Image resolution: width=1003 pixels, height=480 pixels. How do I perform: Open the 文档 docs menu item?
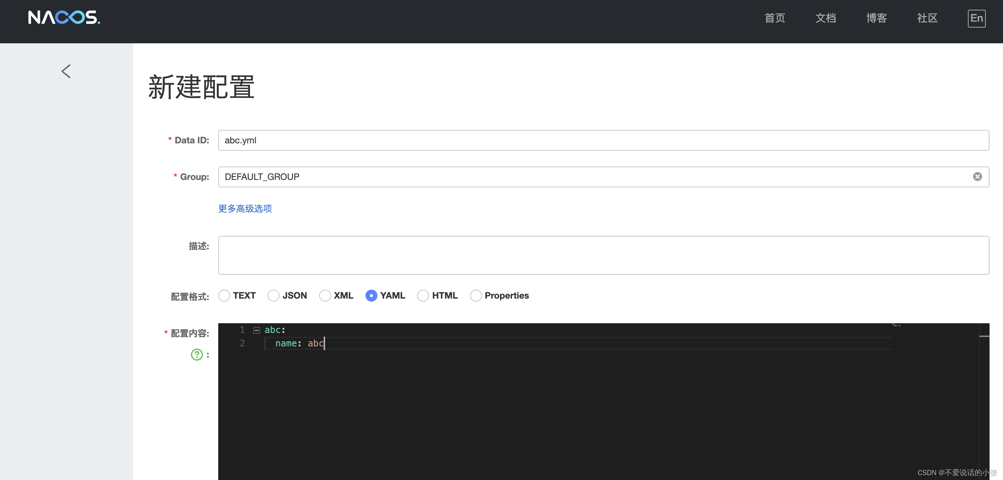point(825,18)
